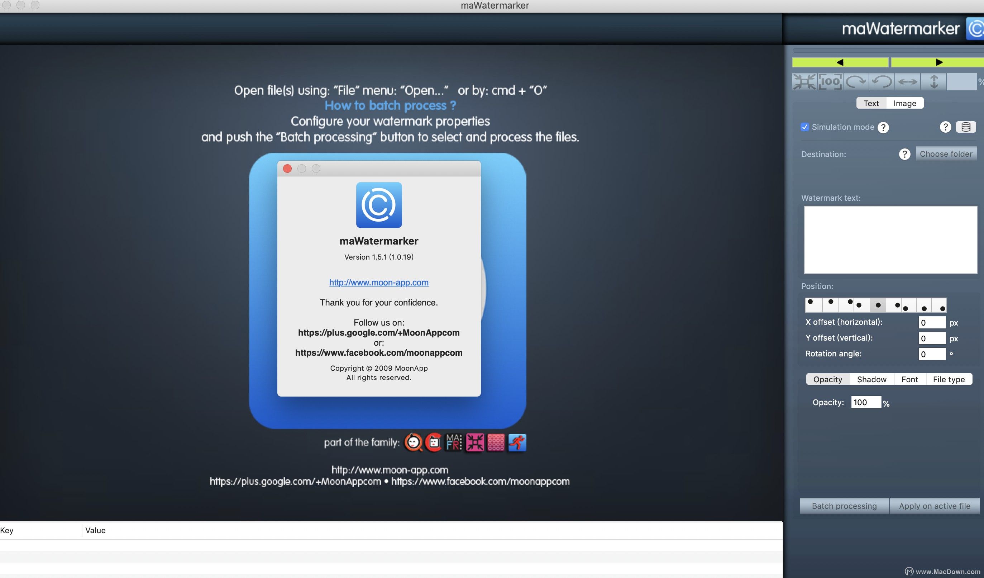Flip image vertically with the arrows icon
The width and height of the screenshot is (984, 578).
[x=933, y=82]
